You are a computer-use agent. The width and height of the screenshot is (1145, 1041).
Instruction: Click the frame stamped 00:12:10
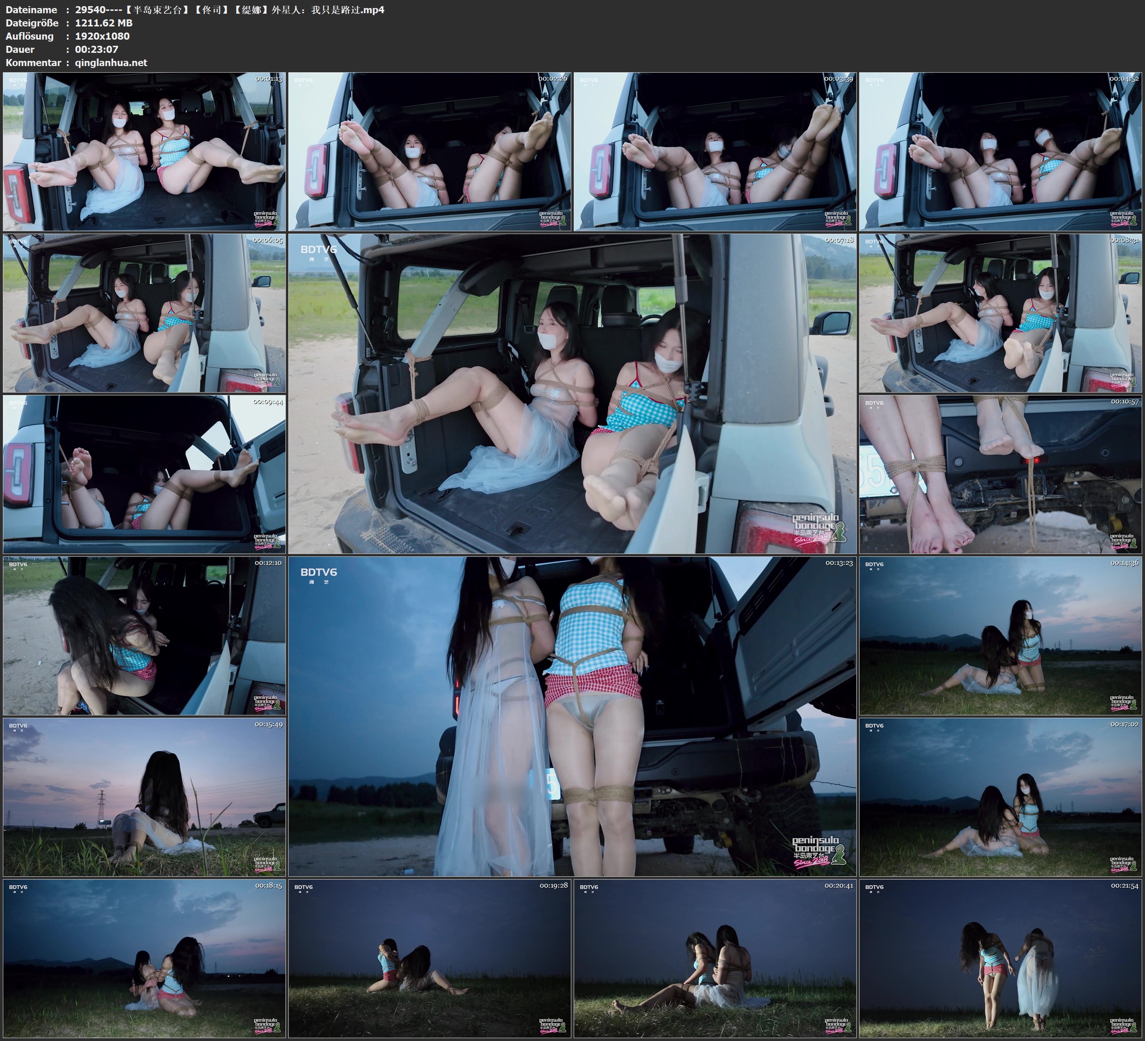pyautogui.click(x=144, y=635)
